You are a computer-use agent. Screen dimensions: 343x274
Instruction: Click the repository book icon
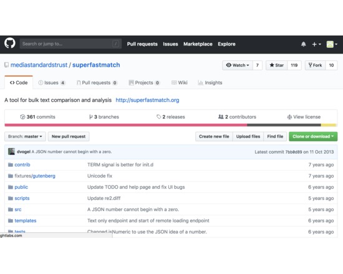point(7,65)
